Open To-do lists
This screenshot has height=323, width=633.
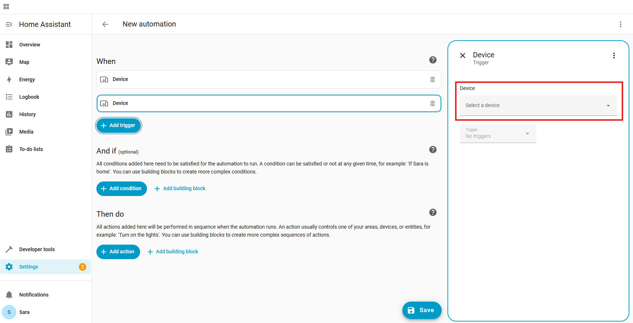point(45,149)
